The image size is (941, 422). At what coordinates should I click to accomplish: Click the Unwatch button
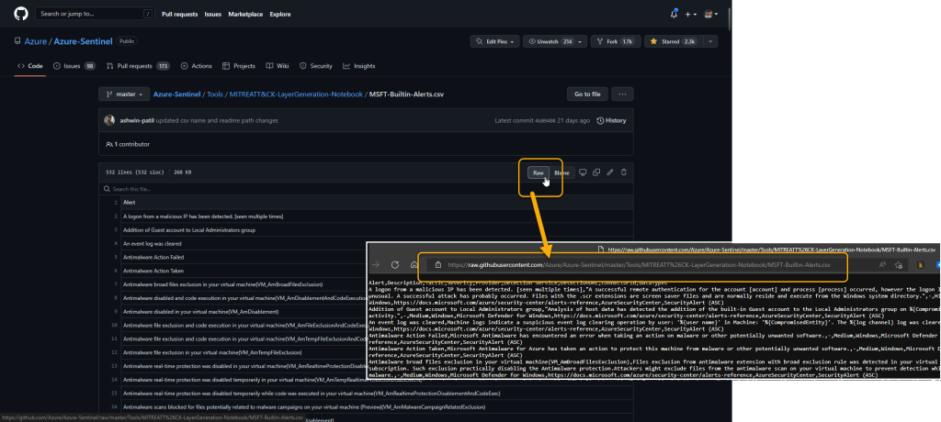550,41
